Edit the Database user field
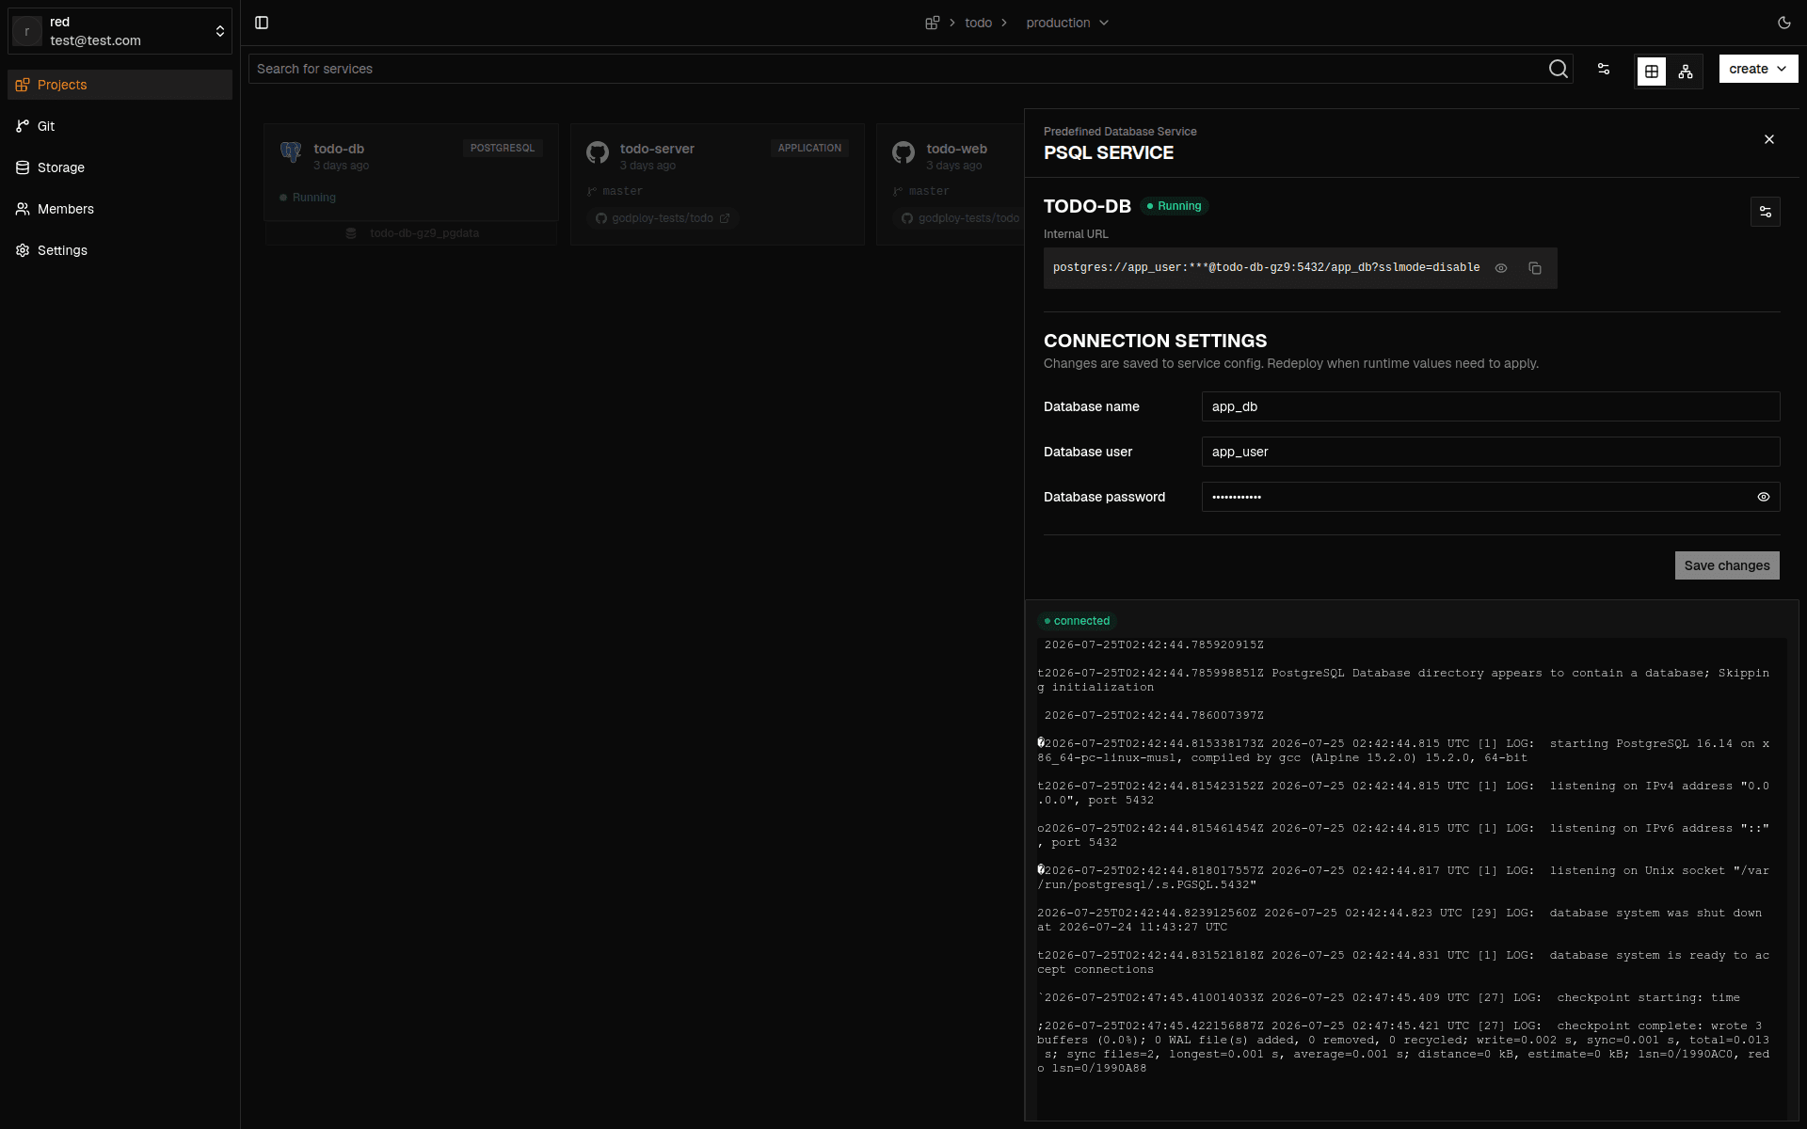The height and width of the screenshot is (1129, 1807). pos(1491,452)
